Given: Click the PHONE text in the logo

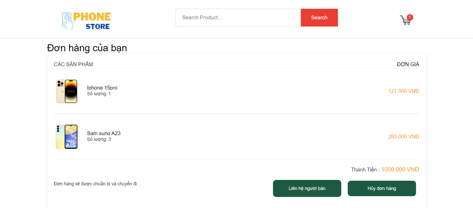Looking at the screenshot, I should (92, 17).
